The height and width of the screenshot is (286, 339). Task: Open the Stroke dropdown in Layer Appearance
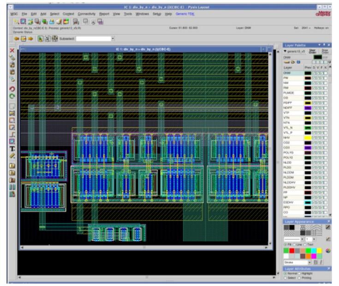click(309, 262)
